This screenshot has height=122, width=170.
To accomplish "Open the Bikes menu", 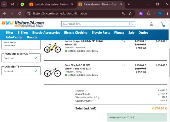I will coord(10,33).
